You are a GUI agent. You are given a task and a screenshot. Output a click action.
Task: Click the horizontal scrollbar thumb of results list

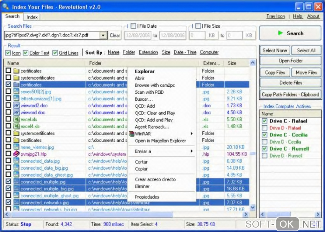[92, 214]
